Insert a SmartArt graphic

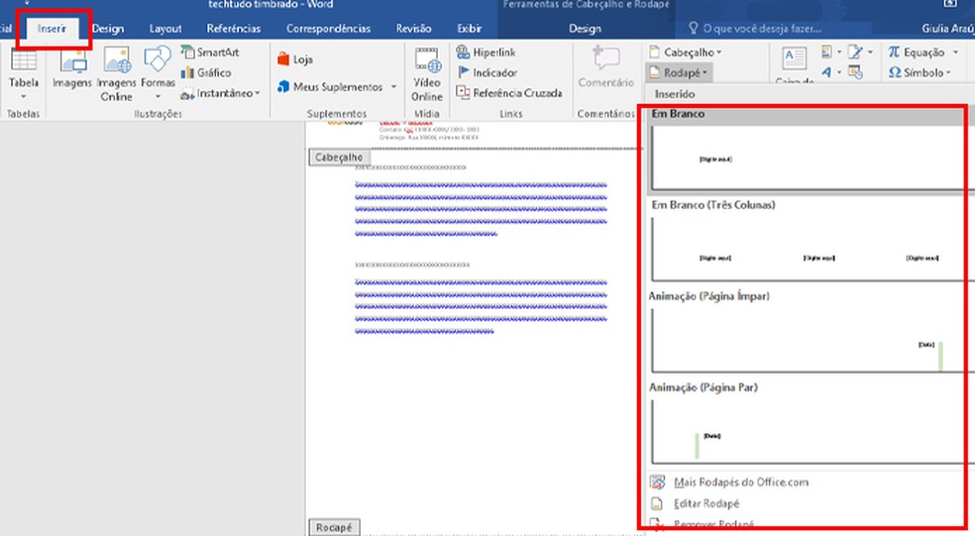click(x=210, y=53)
